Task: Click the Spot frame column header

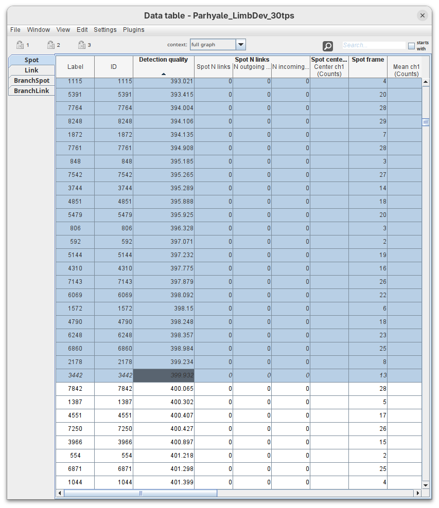Action: (367, 66)
